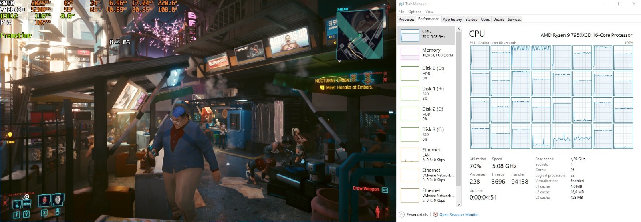Screen dimensions: 641x222
Task: Maximize the Task Manager window
Action: pos(619,4)
